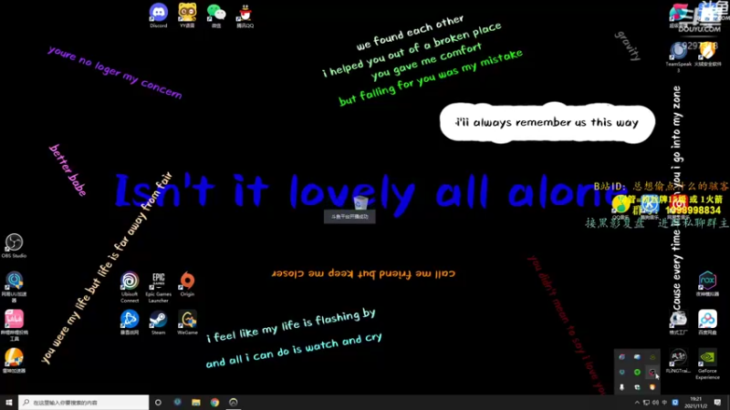Open the Format Factory desktop icon
The height and width of the screenshot is (410, 730).
[x=678, y=323]
